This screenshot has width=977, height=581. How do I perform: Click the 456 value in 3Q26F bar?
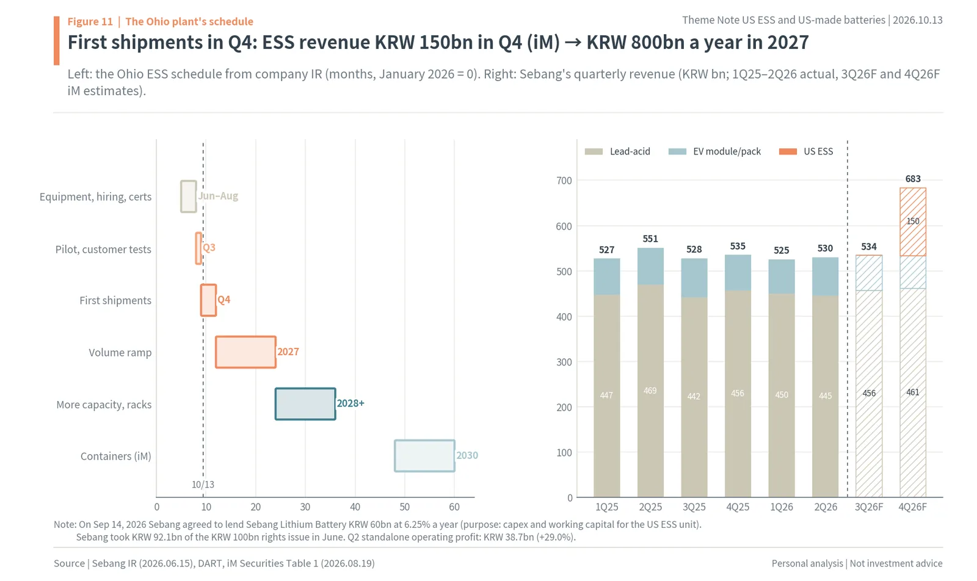[869, 394]
